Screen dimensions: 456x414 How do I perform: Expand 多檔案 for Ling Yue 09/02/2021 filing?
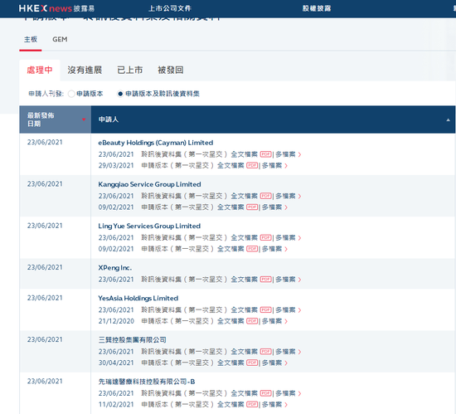pyautogui.click(x=274, y=249)
